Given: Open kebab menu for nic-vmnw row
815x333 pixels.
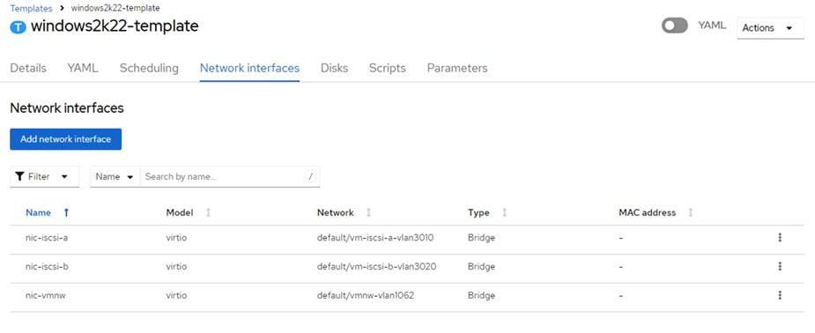Looking at the screenshot, I should [780, 295].
